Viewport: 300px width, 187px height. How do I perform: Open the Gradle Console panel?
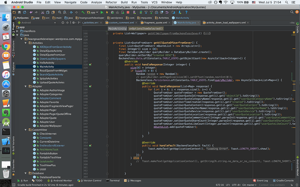click(x=283, y=180)
